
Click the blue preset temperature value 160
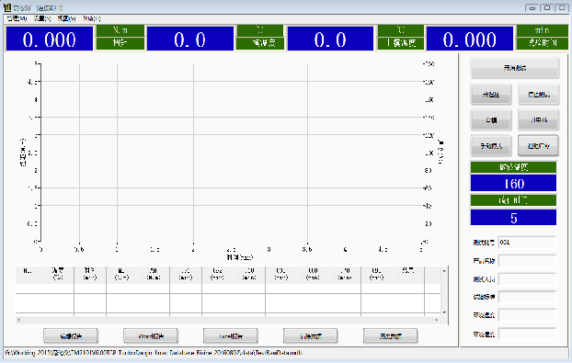click(514, 183)
